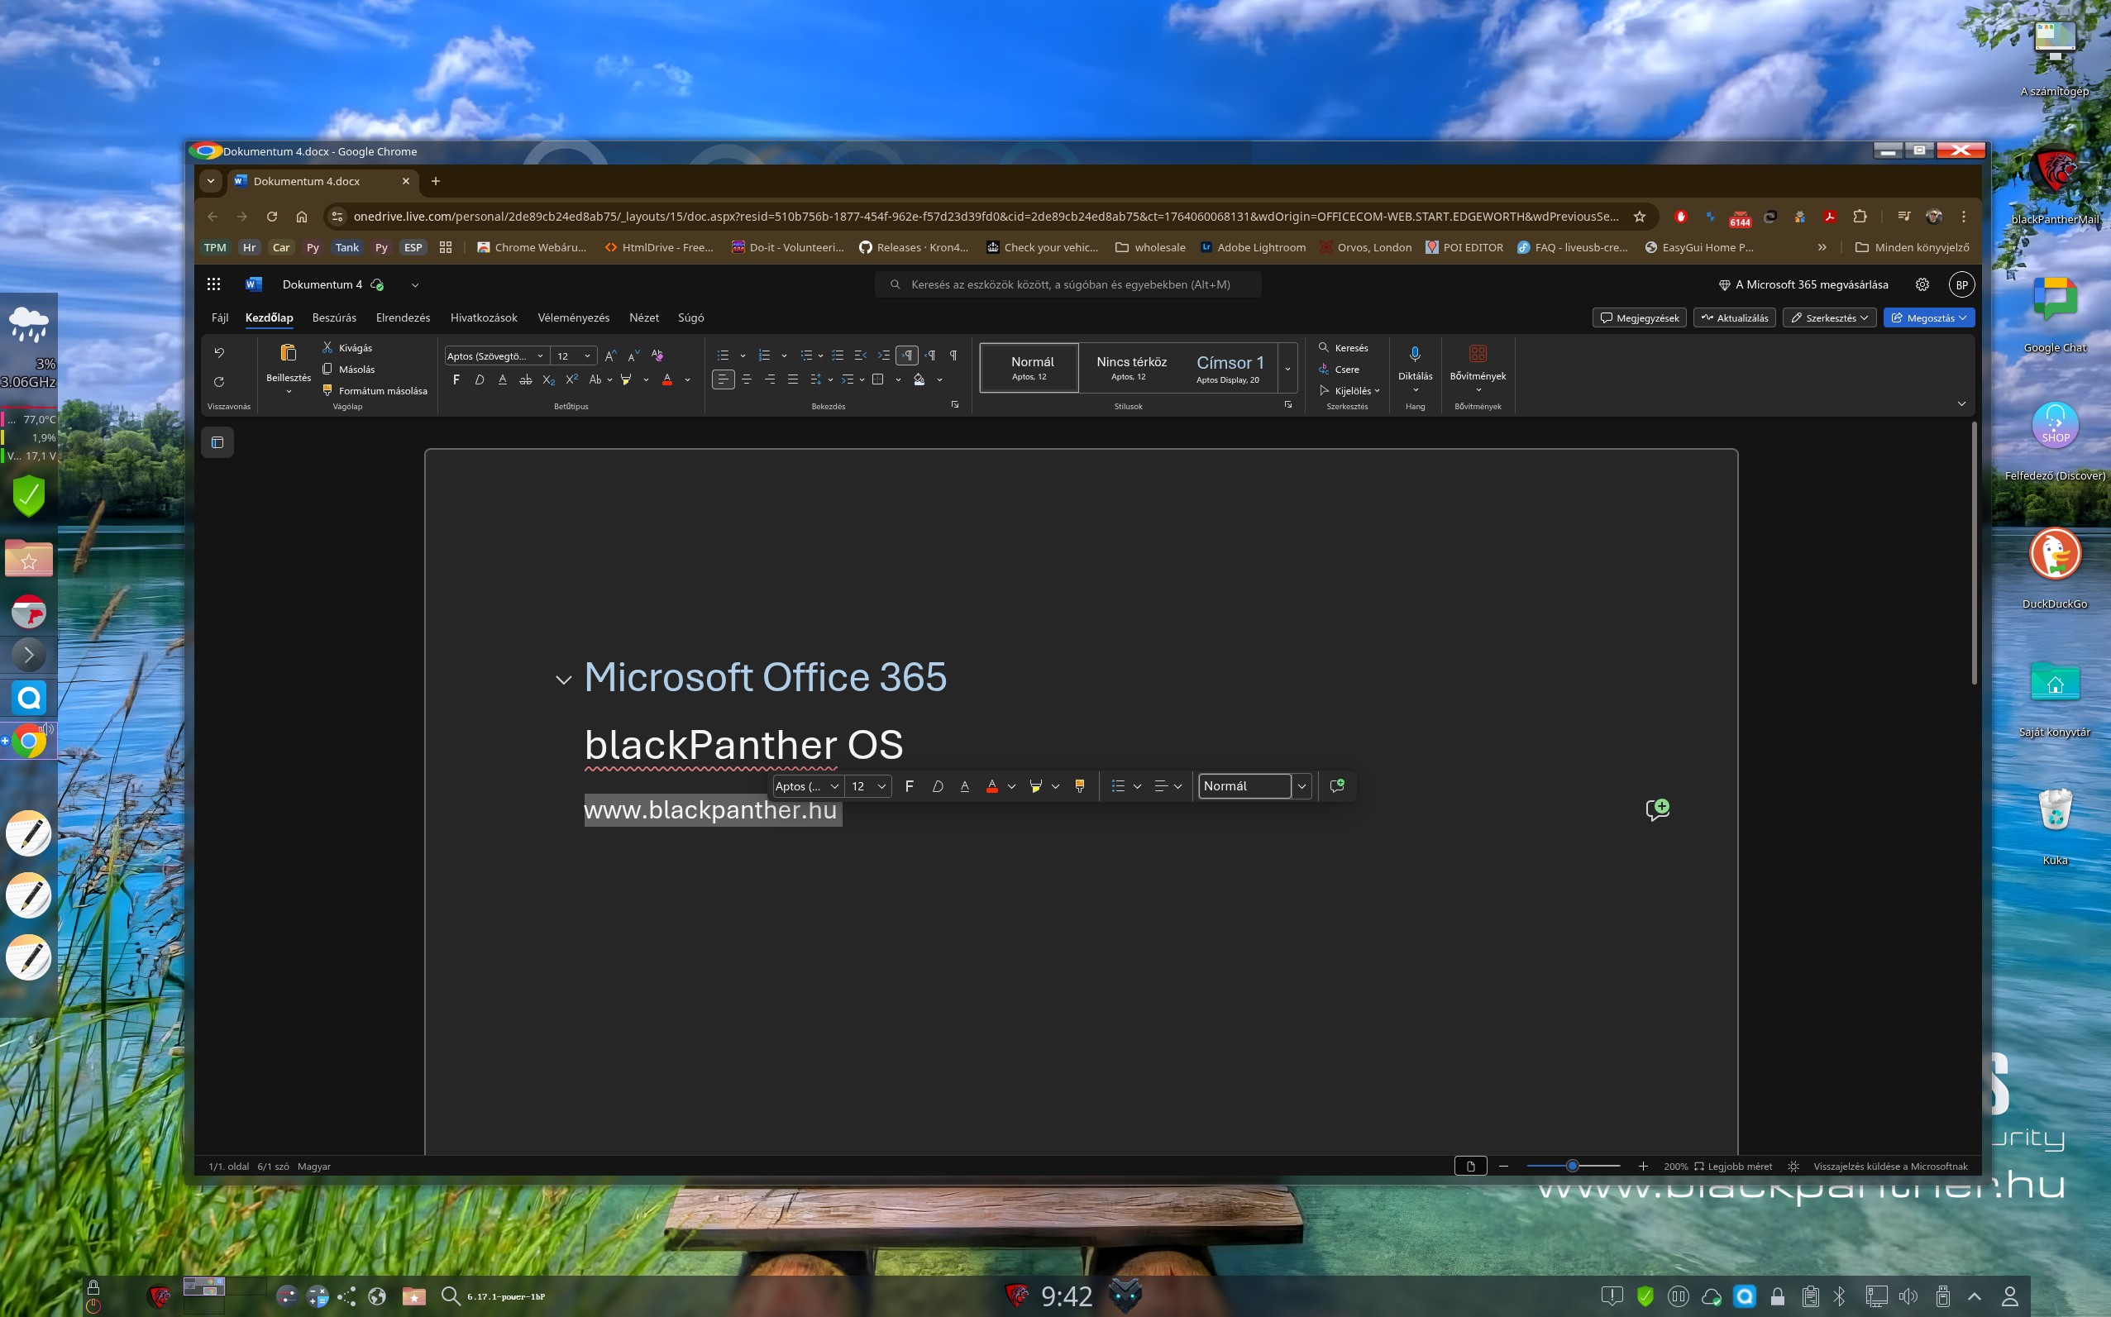Toggle align left paragraph button
The height and width of the screenshot is (1317, 2111).
(x=724, y=379)
